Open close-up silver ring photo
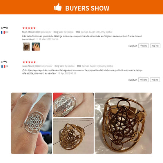Screen dimensions: 163x163 click(x=73, y=105)
